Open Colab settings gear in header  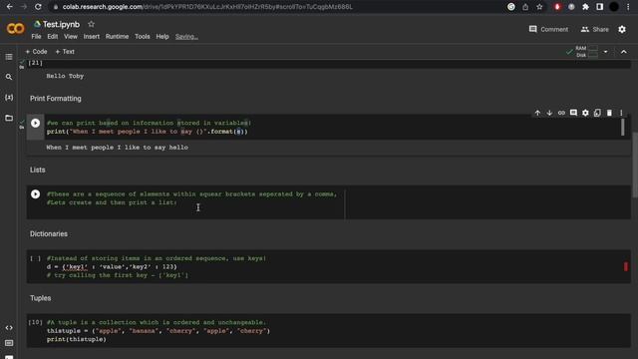(x=622, y=29)
